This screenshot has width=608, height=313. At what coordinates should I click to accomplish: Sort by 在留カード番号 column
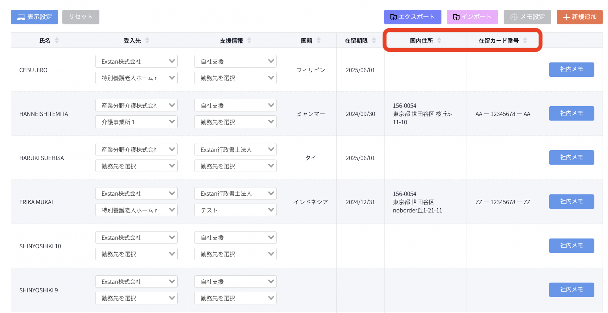[525, 40]
